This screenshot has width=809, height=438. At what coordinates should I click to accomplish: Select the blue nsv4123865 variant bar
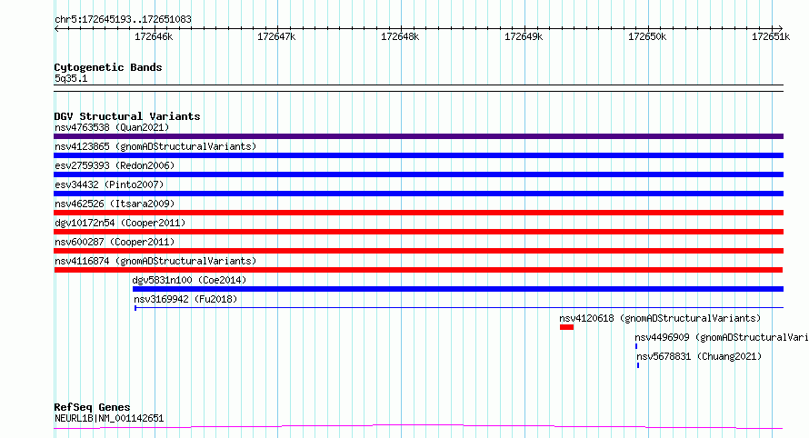pyautogui.click(x=418, y=155)
